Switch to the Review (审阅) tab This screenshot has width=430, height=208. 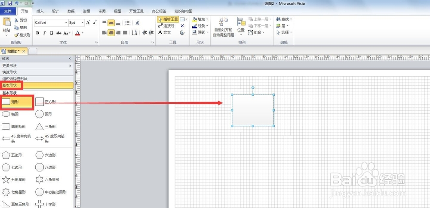pyautogui.click(x=102, y=11)
